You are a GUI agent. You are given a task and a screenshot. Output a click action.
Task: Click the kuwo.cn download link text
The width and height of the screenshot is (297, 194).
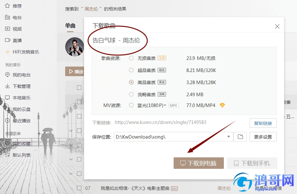click(x=161, y=122)
